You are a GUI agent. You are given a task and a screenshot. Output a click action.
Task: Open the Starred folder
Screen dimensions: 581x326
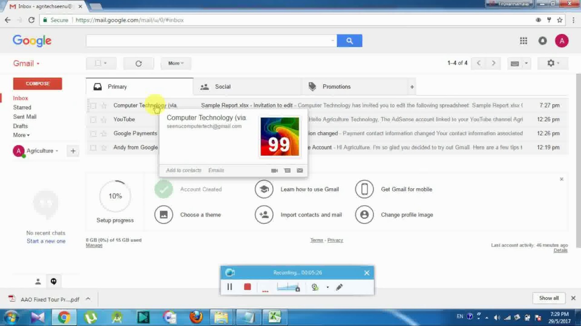click(x=22, y=107)
